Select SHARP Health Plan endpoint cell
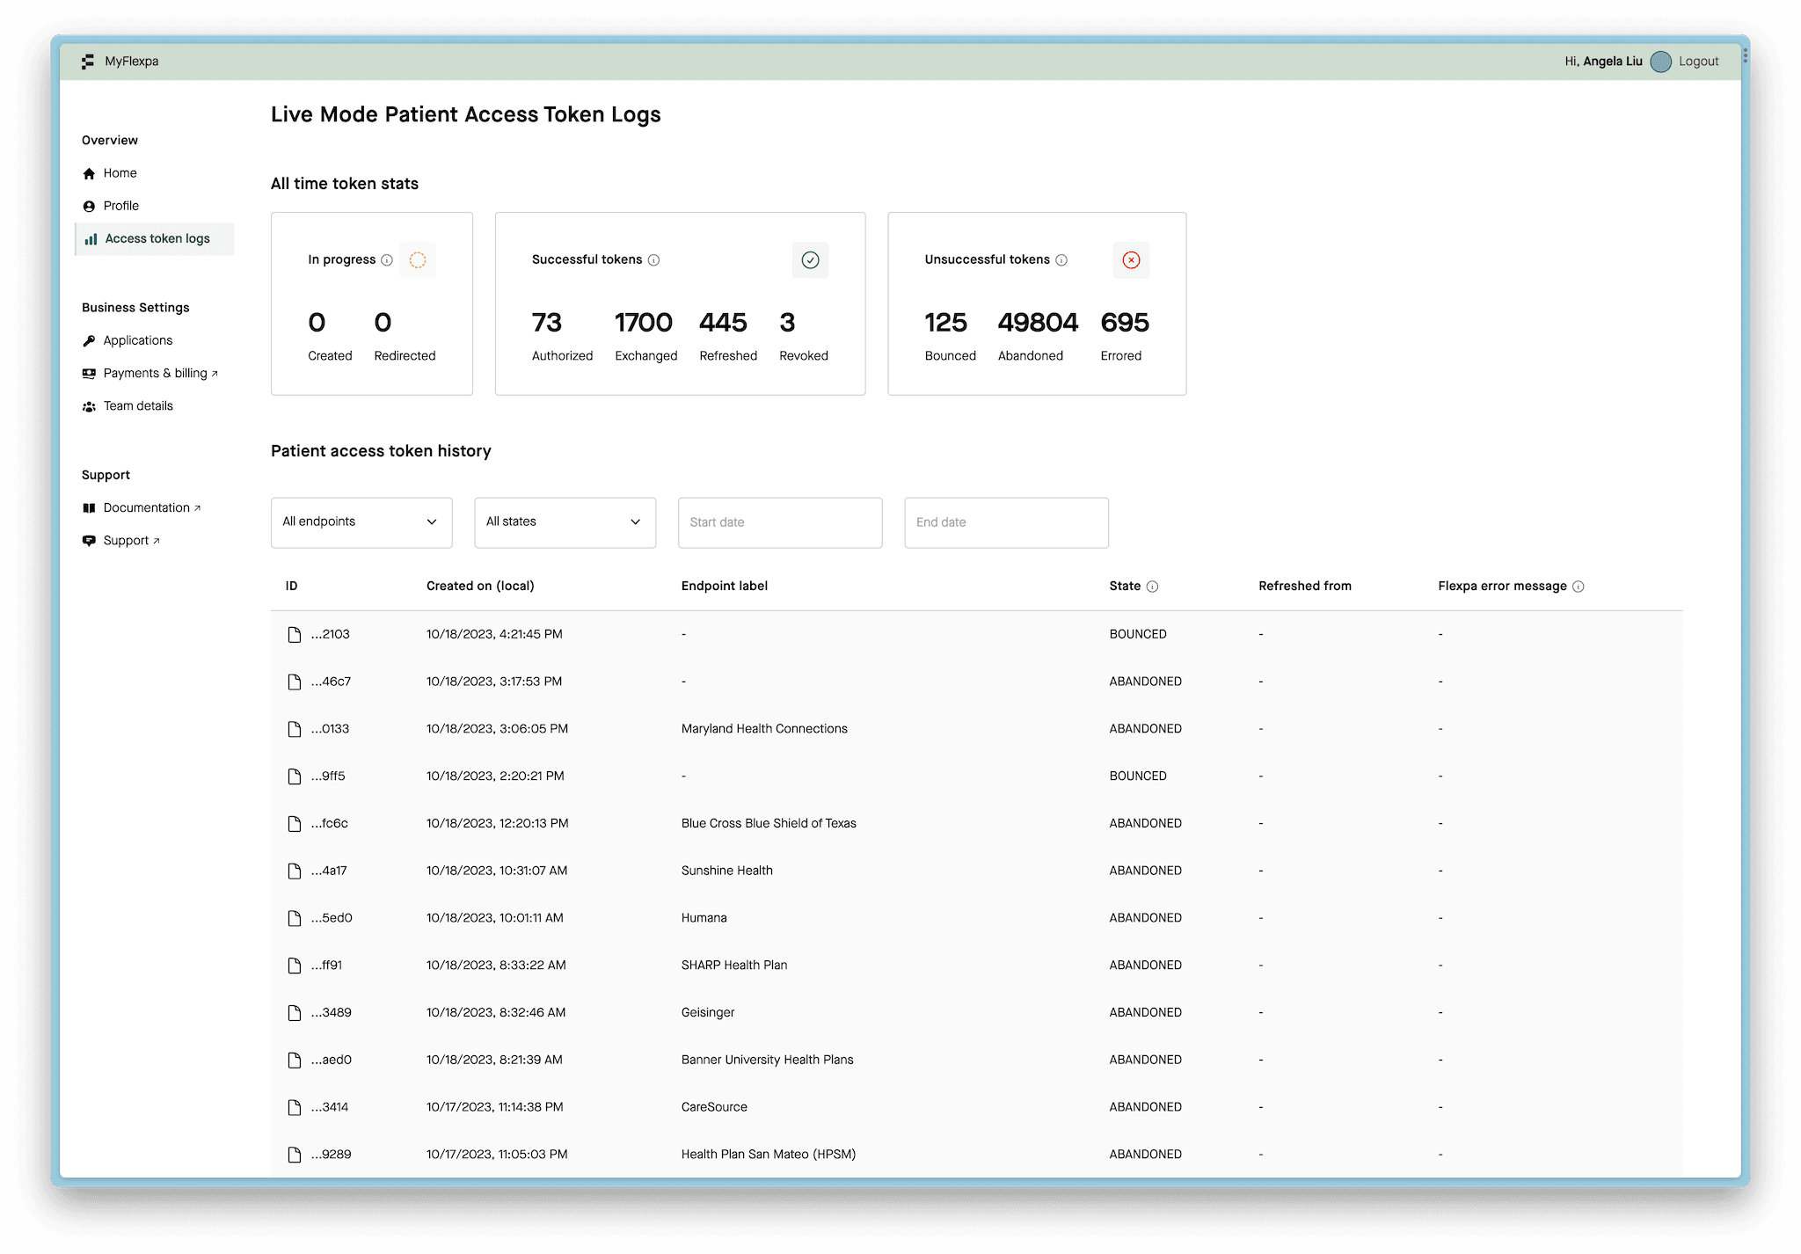This screenshot has width=1801, height=1254. pos(734,966)
